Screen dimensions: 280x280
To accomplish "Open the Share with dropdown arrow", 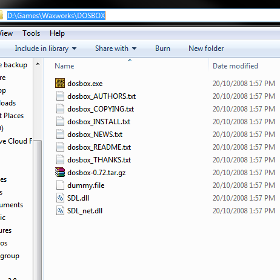I will pyautogui.click(x=135, y=48).
